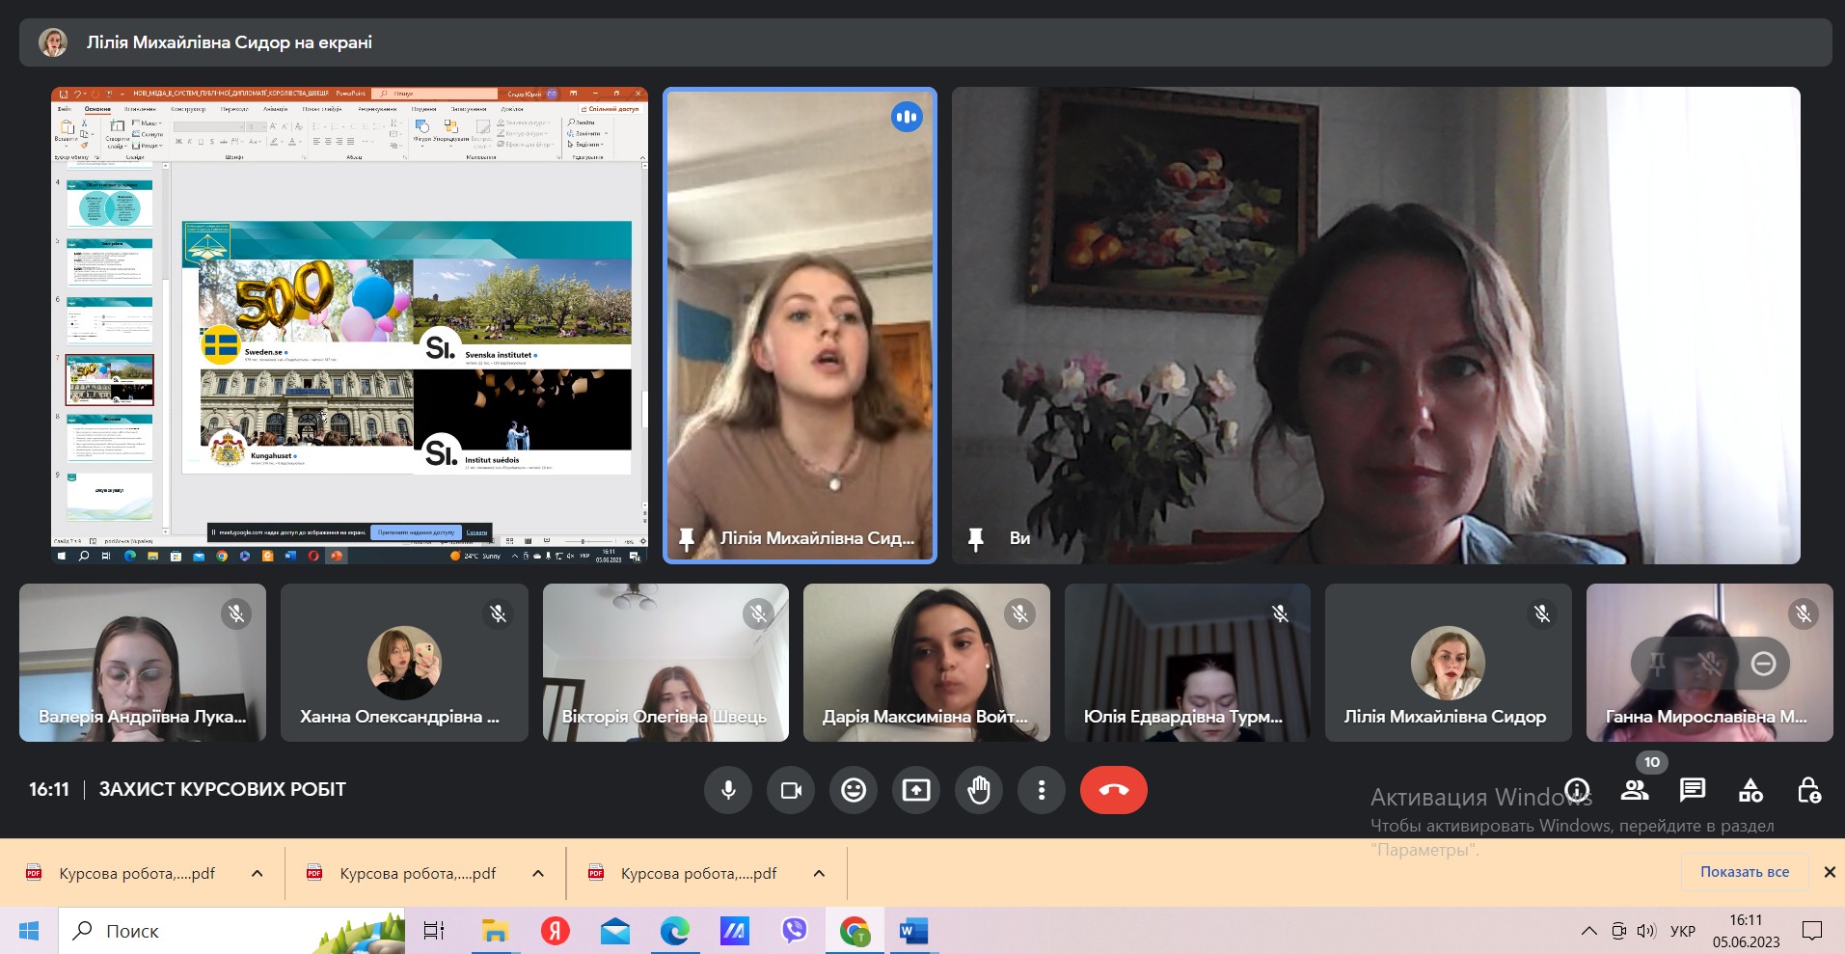Leave the call with red button

point(1113,790)
